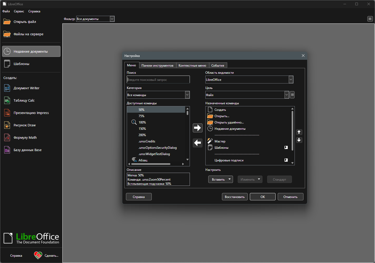Image resolution: width=375 pixels, height=263 pixels.
Task: Click the Таблицу Calc icon
Action: [7, 100]
